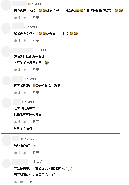Like the comment 妮妮的也太撩拉
The height and width of the screenshot is (185, 129).
15,41
